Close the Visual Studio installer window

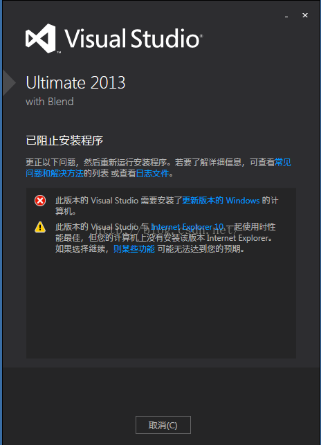pos(305,15)
